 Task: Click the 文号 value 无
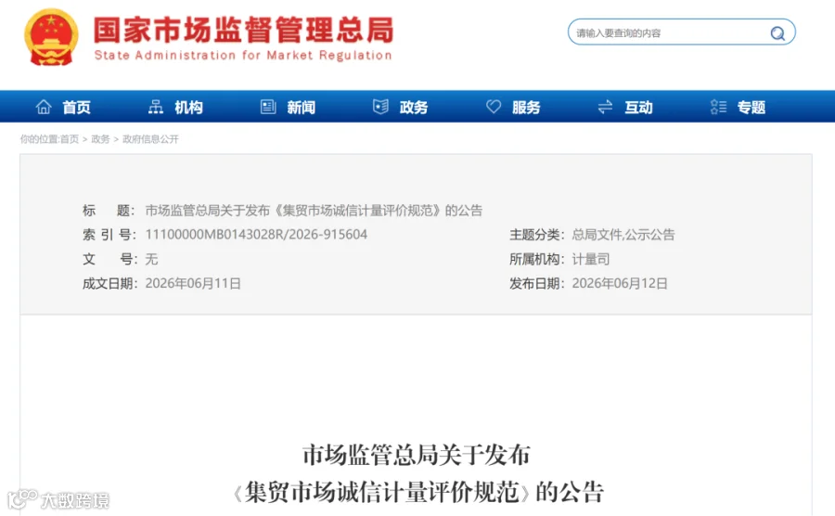(151, 259)
